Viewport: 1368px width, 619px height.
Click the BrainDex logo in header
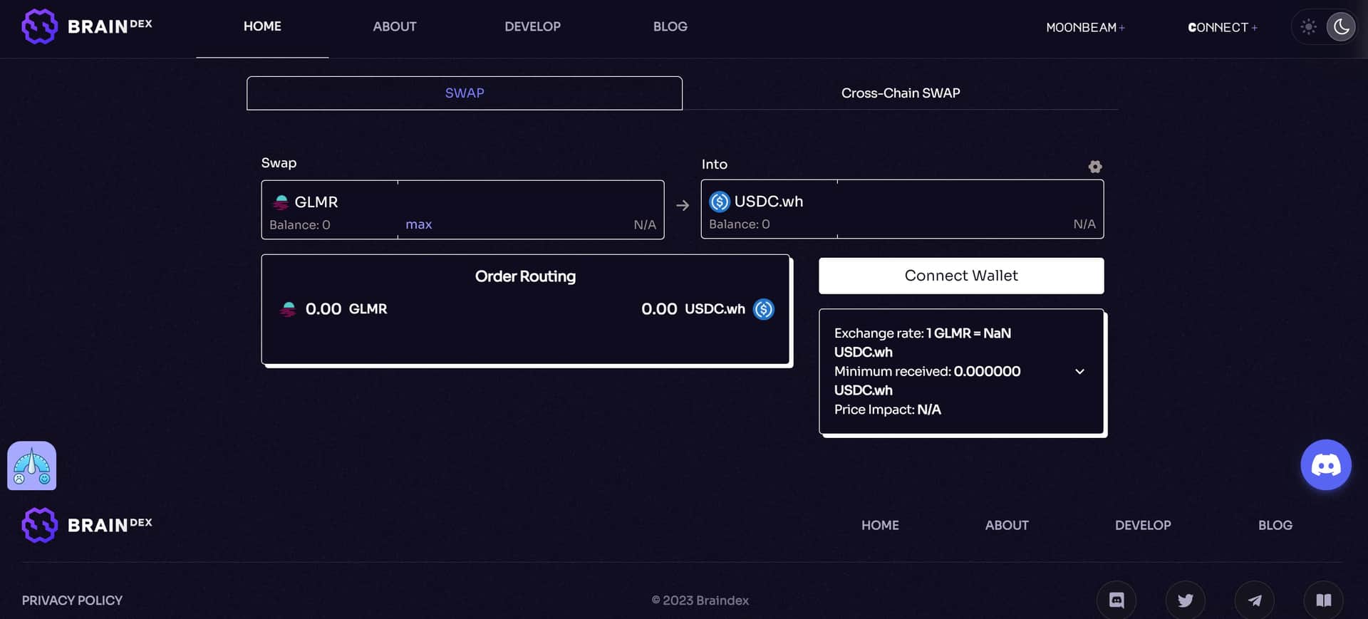coord(87,26)
